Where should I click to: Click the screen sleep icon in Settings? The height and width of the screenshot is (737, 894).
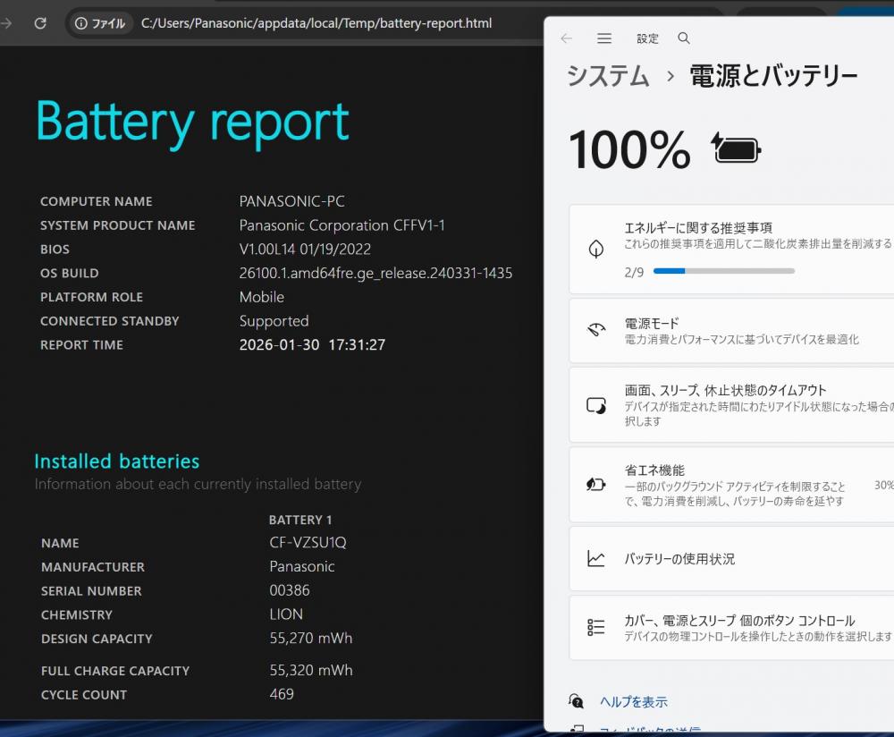595,405
